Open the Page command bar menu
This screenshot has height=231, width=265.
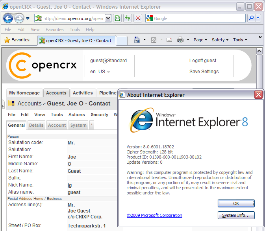click(x=200, y=40)
